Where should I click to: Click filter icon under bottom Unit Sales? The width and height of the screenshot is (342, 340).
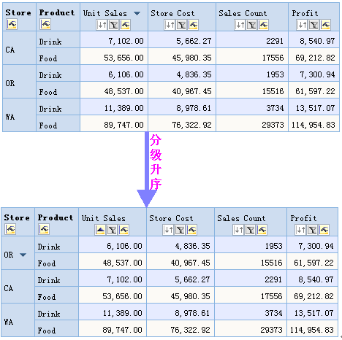pyautogui.click(x=112, y=230)
